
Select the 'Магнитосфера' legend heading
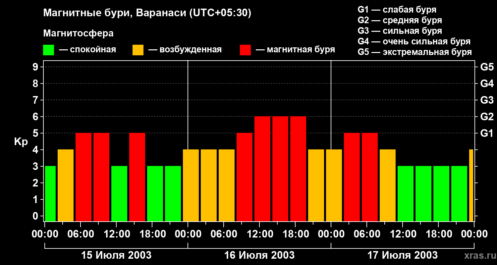(78, 33)
